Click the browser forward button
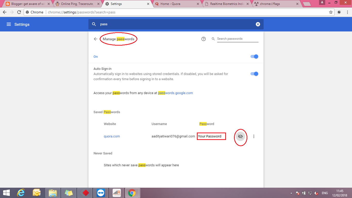 point(12,12)
